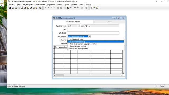Open the Отчеты menu
The width and height of the screenshot is (169, 95).
click(x=59, y=5)
